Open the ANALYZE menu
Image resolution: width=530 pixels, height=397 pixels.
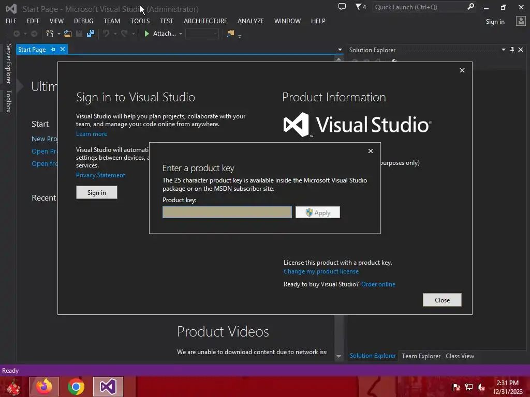[x=251, y=21]
